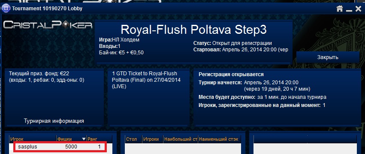Click the poker chip app icon
The image size is (365, 154).
click(5, 9)
